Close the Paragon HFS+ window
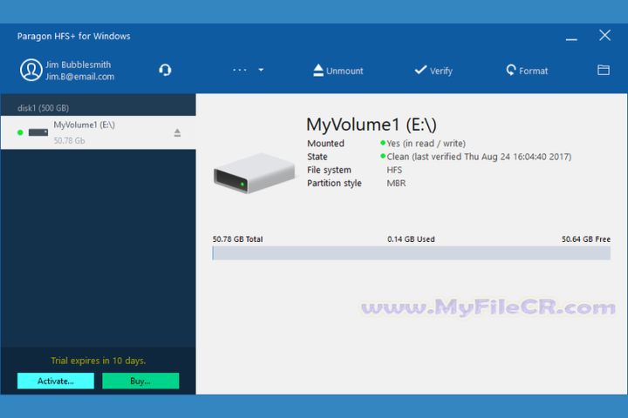 point(604,35)
